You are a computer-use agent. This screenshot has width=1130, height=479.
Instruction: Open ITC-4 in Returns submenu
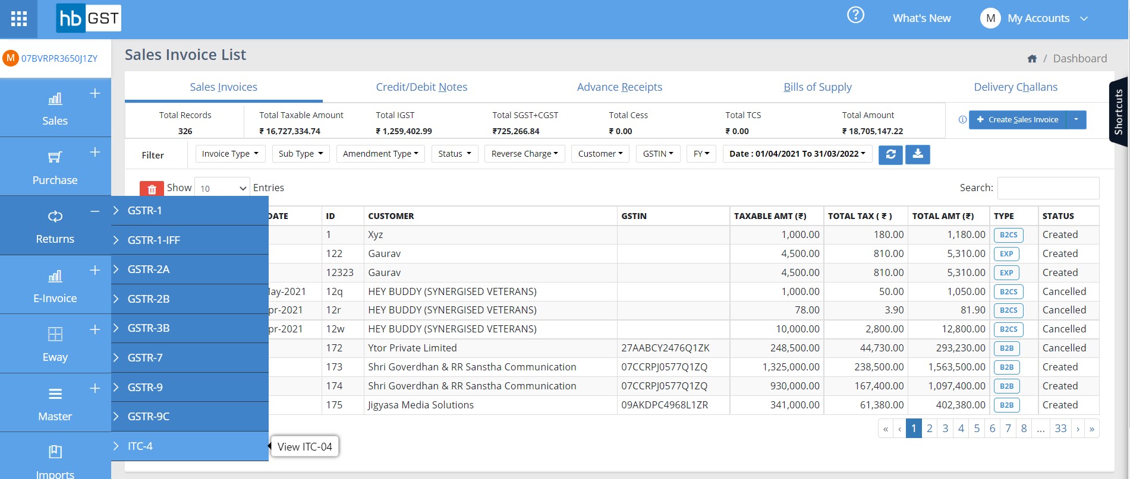tap(190, 446)
